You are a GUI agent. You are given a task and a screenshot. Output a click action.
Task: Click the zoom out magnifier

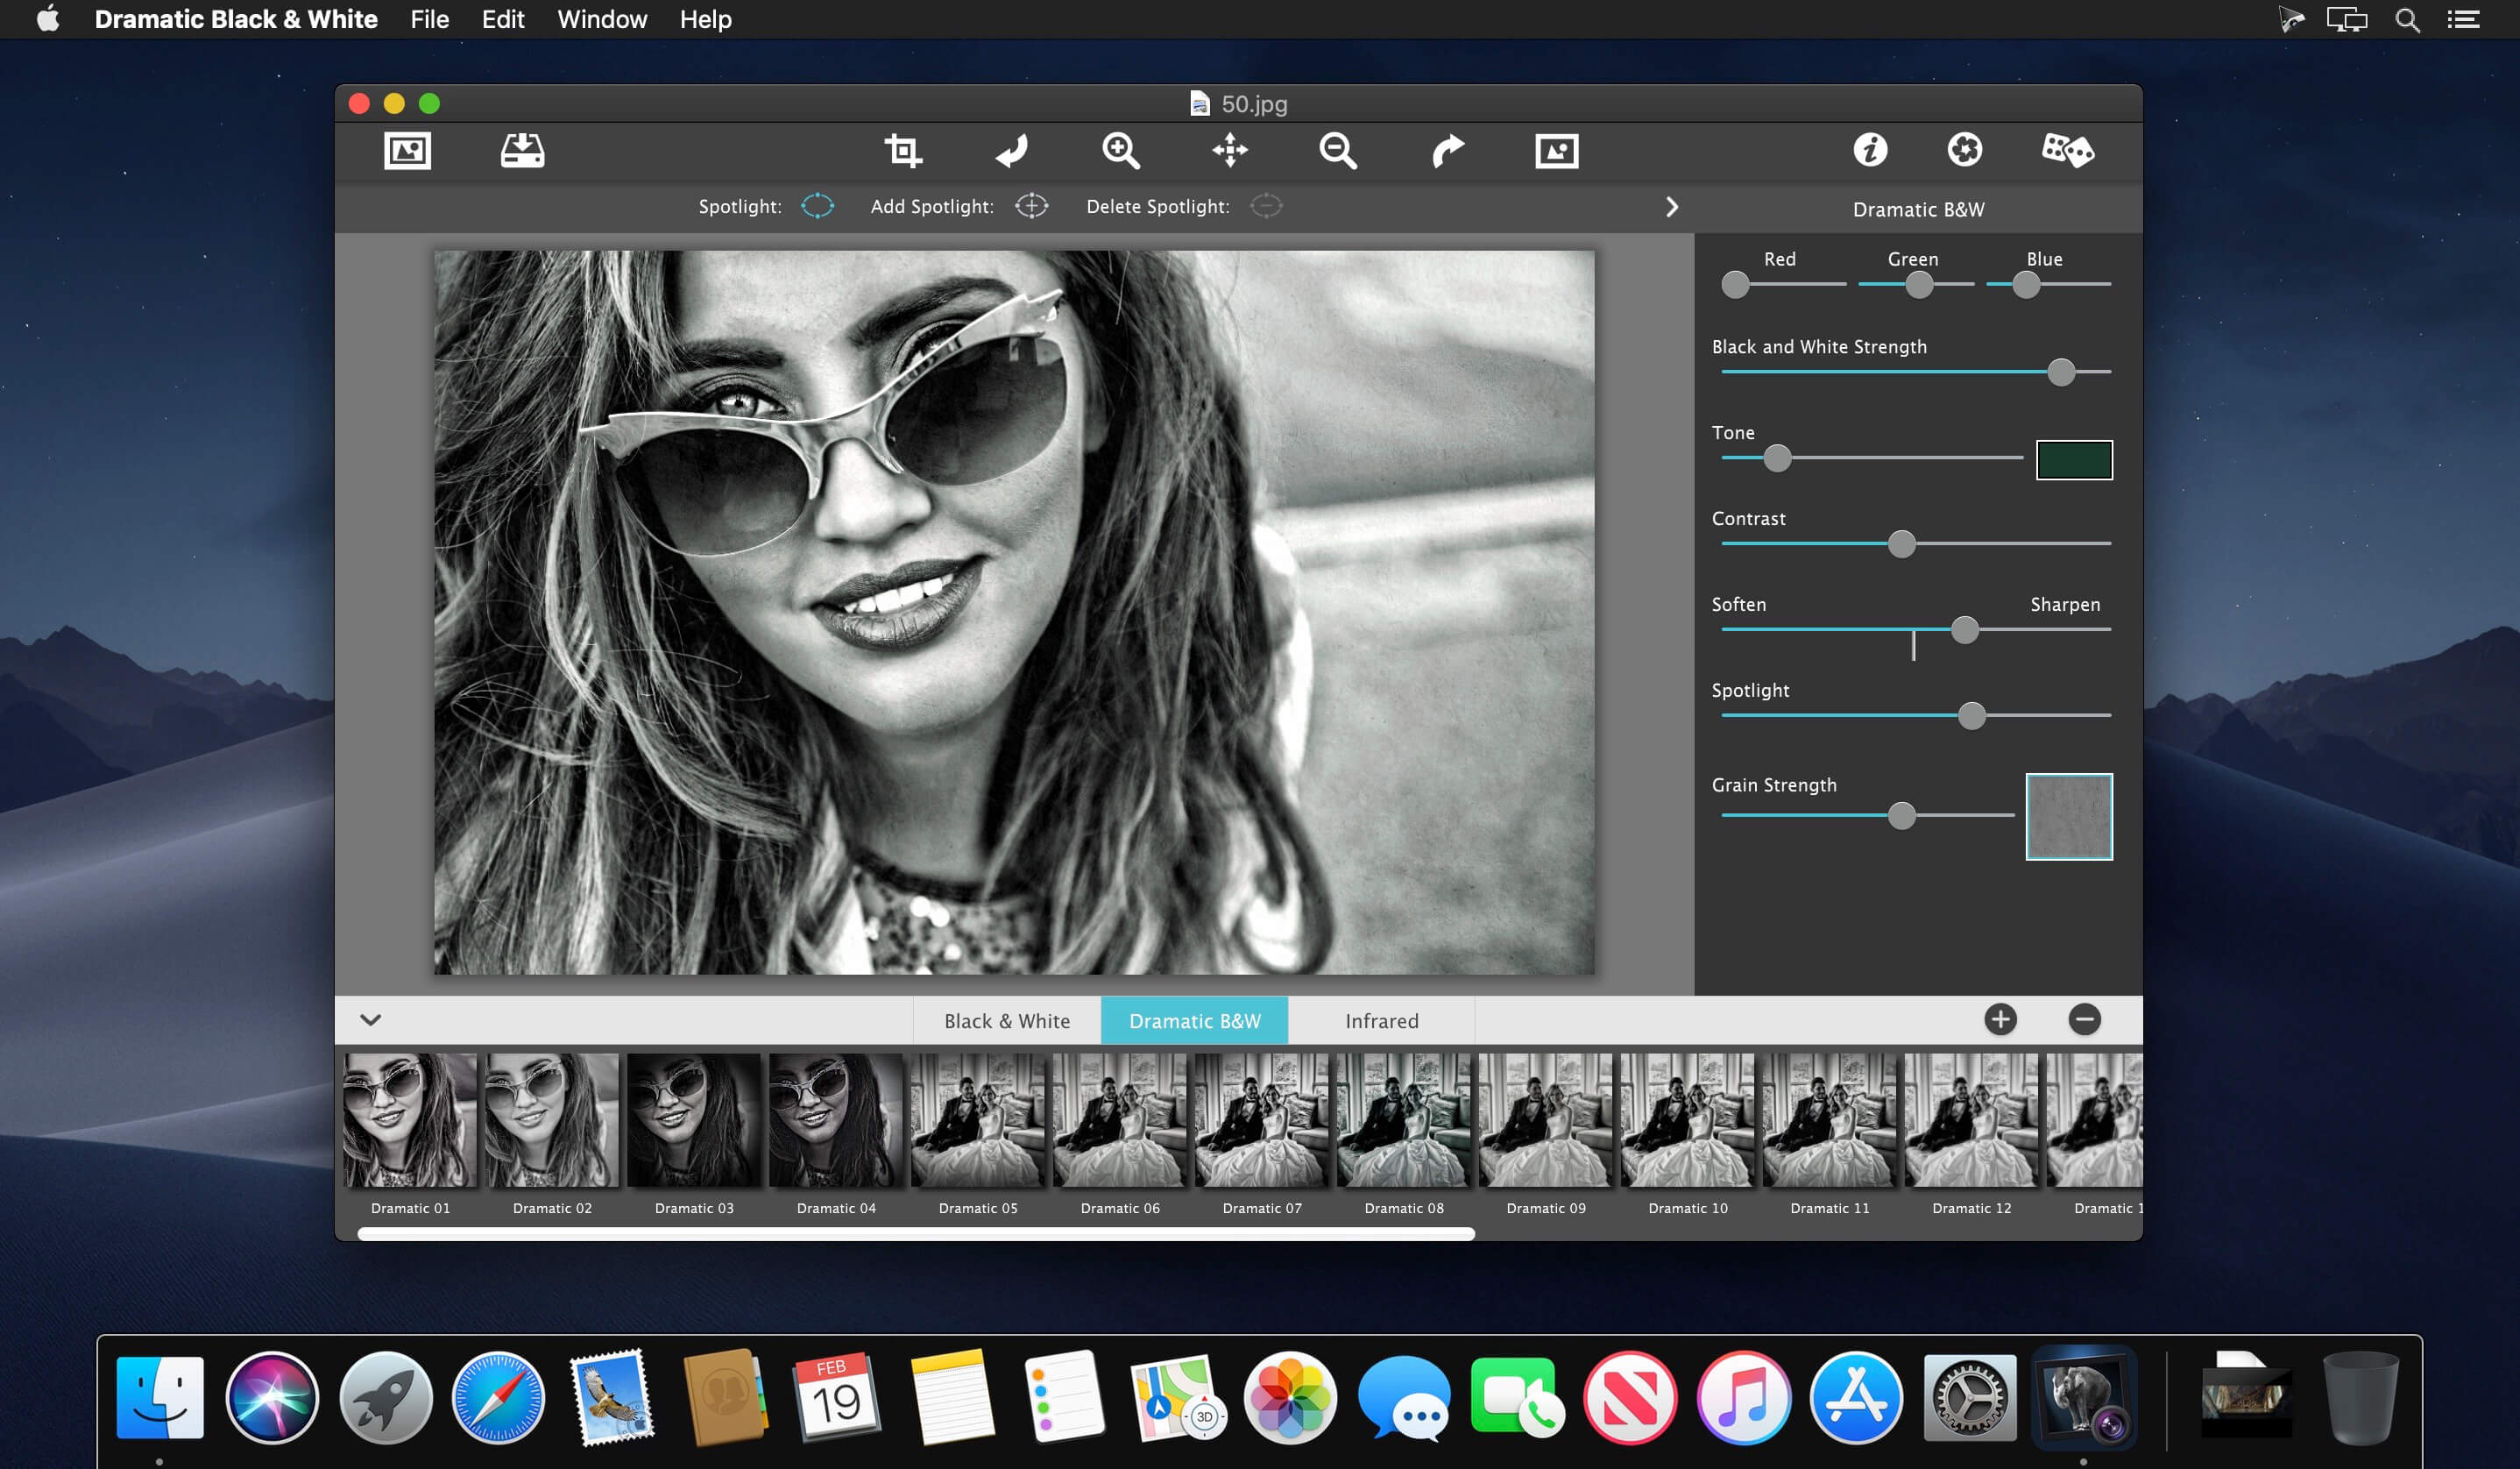point(1337,151)
